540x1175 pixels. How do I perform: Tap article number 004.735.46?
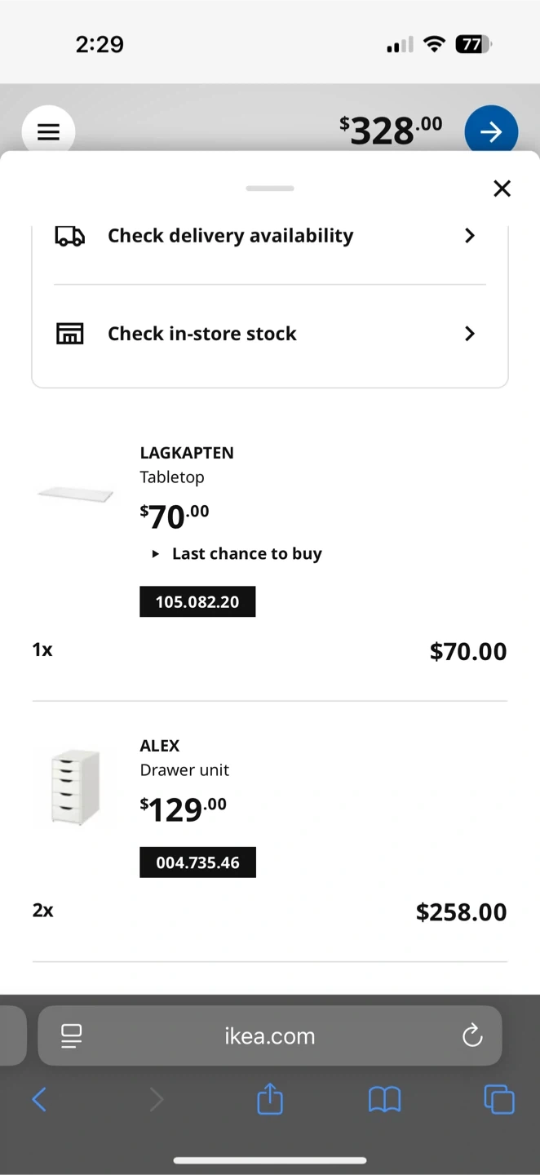pos(197,862)
